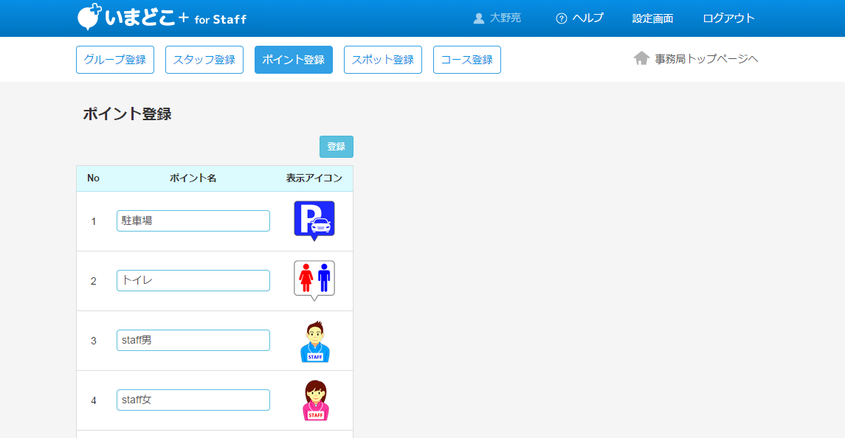845x438 pixels.
Task: Open the コース登録 tab
Action: coord(467,60)
